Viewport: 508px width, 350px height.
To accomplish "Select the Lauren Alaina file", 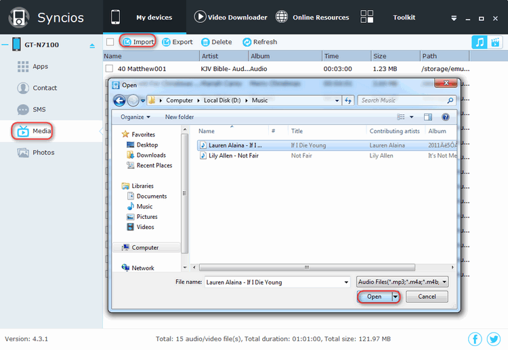I will click(326, 145).
